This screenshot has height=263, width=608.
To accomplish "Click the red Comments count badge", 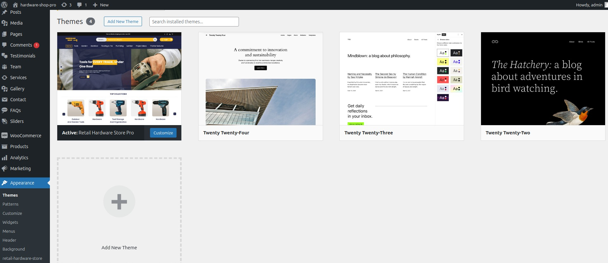I will pyautogui.click(x=36, y=45).
